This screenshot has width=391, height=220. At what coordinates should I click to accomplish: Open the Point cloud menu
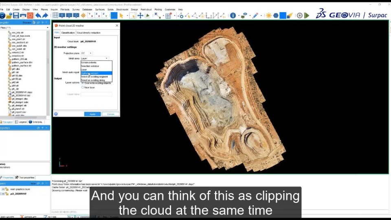click(146, 9)
